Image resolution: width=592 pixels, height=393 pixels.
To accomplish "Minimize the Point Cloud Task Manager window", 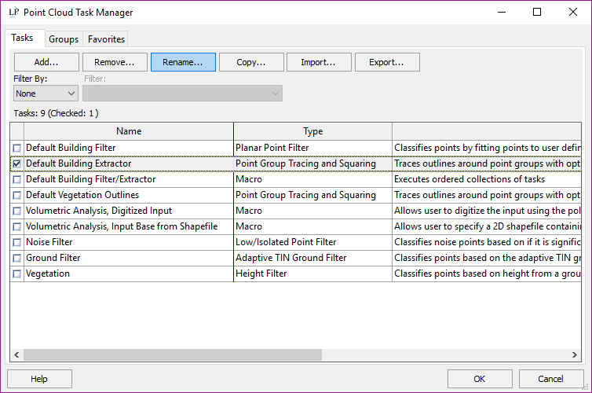I will click(x=502, y=12).
